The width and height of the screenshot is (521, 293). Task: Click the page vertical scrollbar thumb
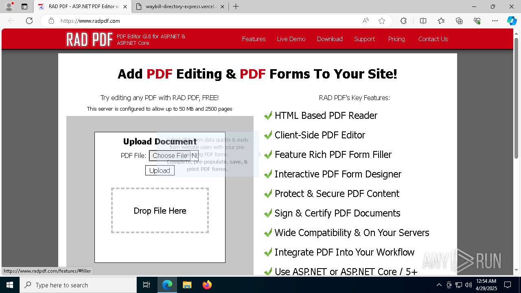[517, 98]
